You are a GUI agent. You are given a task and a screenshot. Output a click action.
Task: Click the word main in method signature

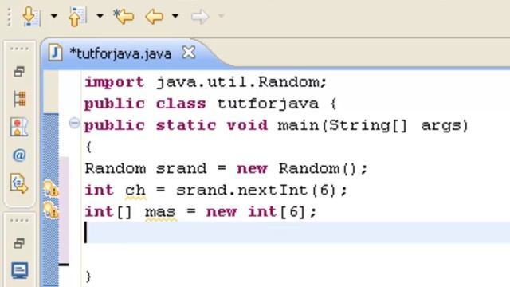(x=298, y=125)
